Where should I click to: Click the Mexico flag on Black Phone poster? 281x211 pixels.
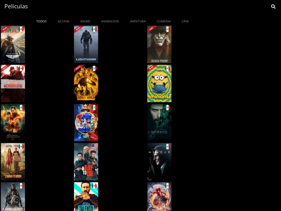168,29
